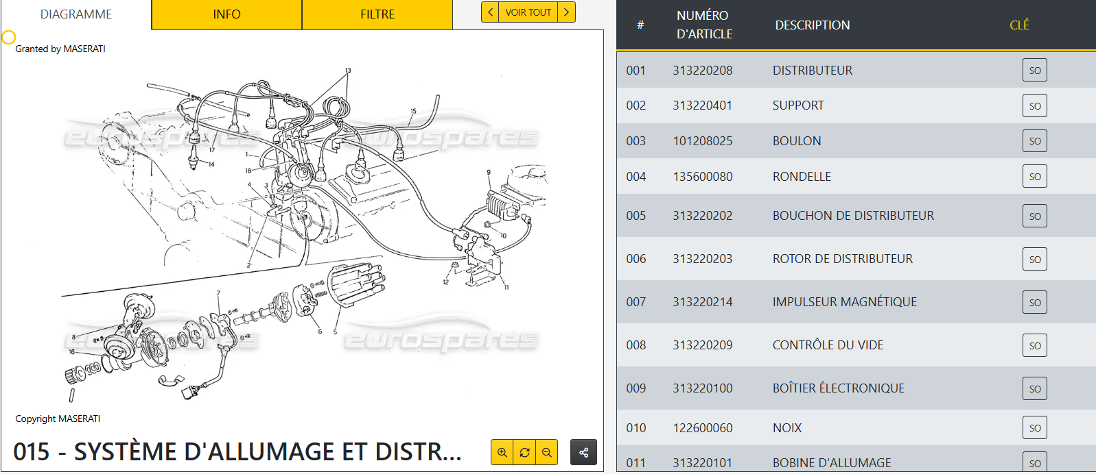Select the ROTOR DE DISTRIBUTEUR row
The height and width of the screenshot is (474, 1096).
click(x=842, y=259)
